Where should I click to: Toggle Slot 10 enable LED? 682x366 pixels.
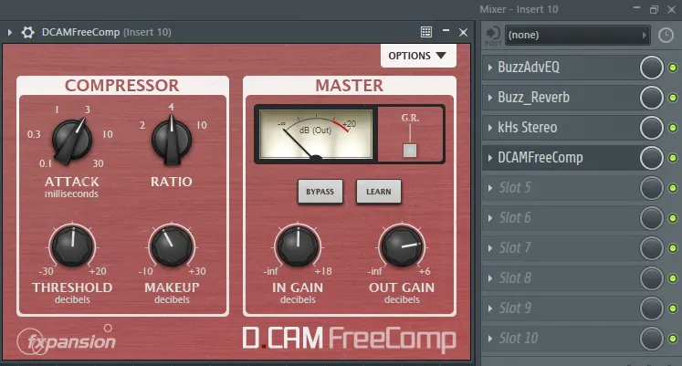(673, 339)
